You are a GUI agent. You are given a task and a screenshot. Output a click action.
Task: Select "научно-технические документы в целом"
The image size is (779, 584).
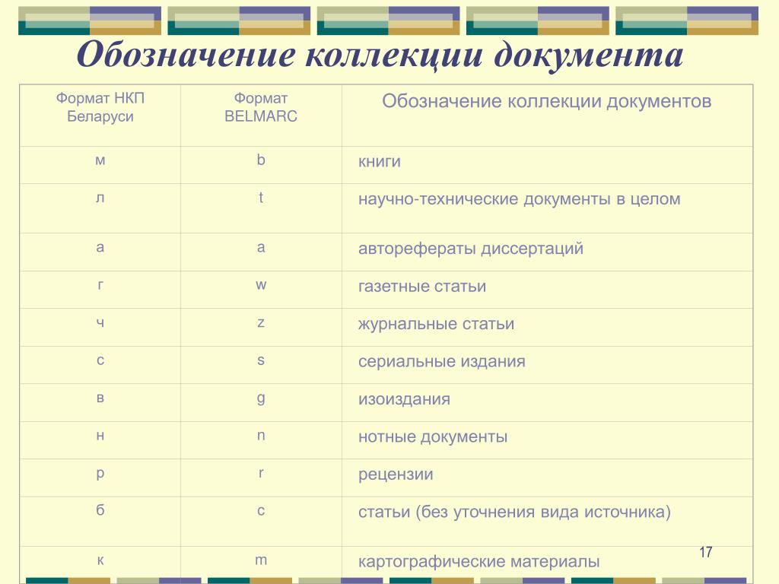pyautogui.click(x=519, y=199)
